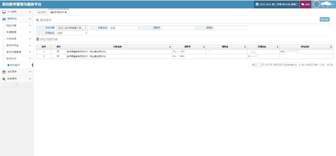Click user avatar in header
The height and width of the screenshot is (156, 336).
316,4
